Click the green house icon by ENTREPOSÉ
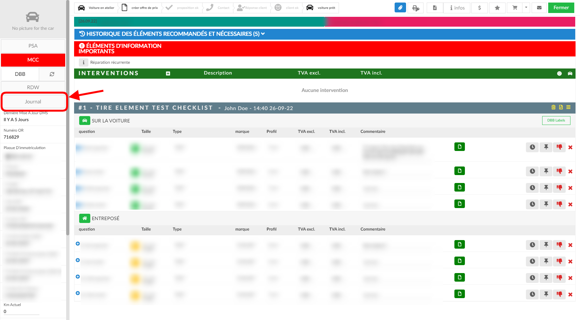Image resolution: width=580 pixels, height=320 pixels. 85,218
